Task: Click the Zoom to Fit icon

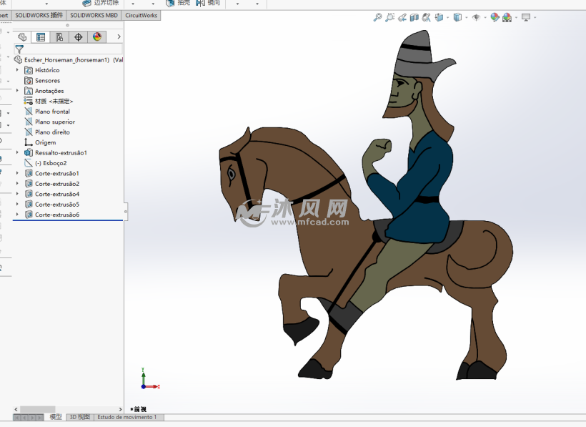Action: (377, 18)
